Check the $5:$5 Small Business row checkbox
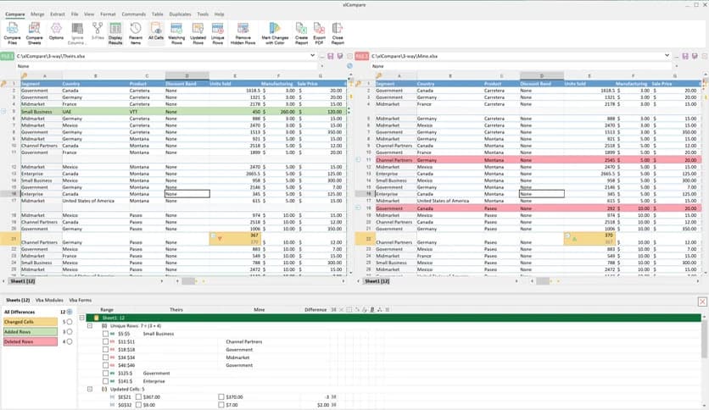The width and height of the screenshot is (709, 410). click(x=105, y=334)
